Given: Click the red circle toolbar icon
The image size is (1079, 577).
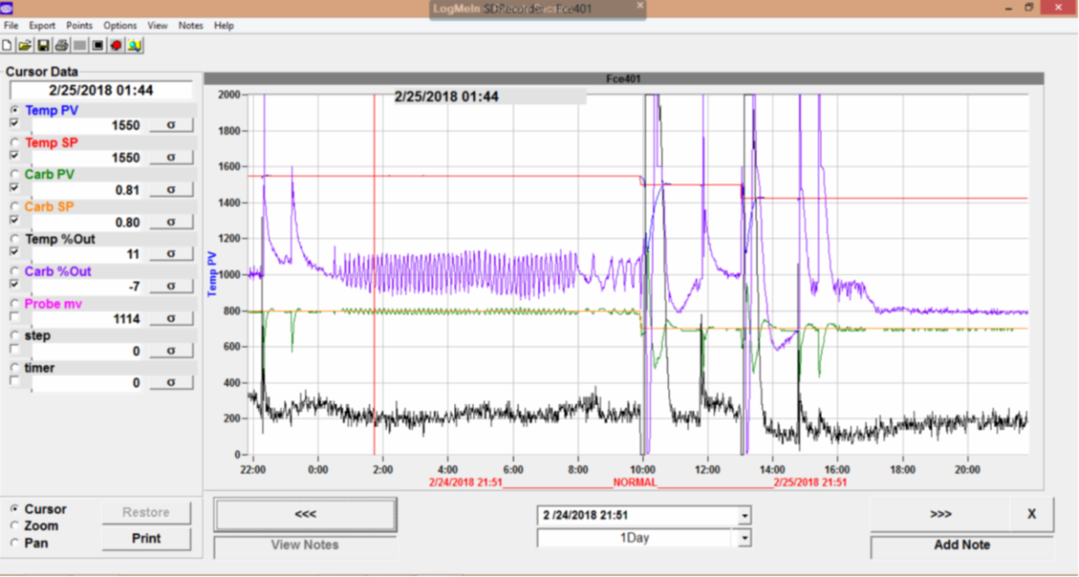Looking at the screenshot, I should pos(116,45).
